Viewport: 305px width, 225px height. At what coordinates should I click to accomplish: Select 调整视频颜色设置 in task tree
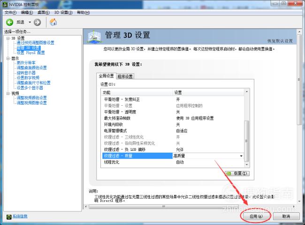pyautogui.click(x=32, y=98)
